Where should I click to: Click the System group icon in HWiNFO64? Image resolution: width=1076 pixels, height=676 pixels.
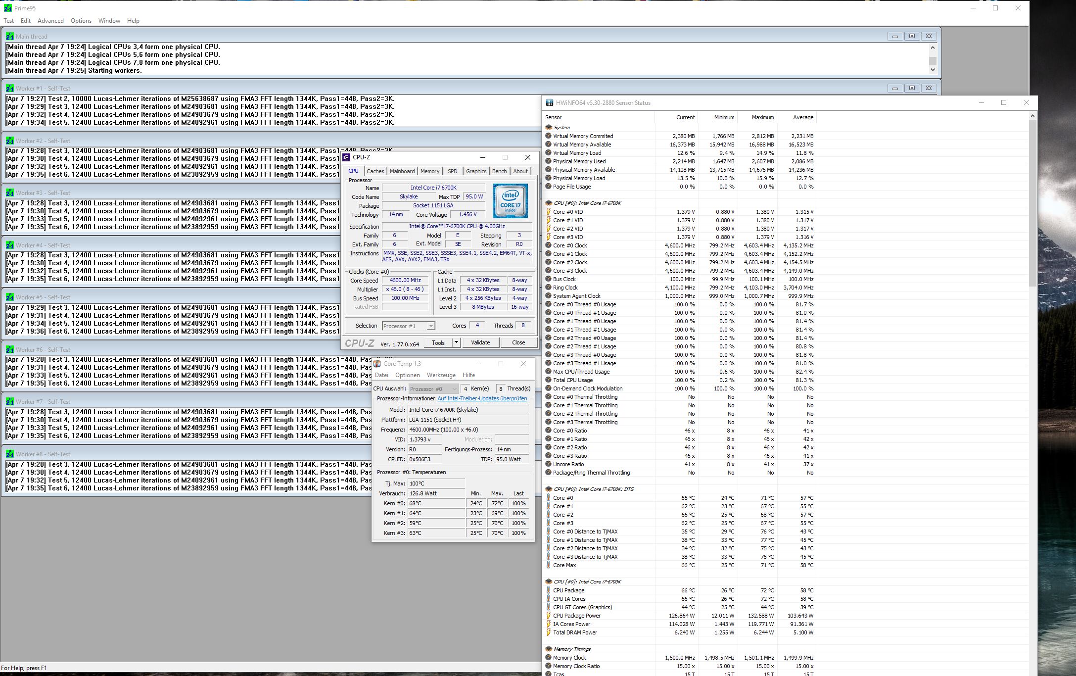tap(549, 127)
